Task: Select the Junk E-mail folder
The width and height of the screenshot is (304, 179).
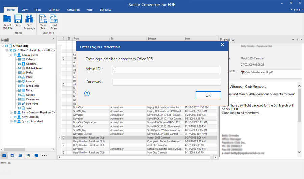Action: click(33, 86)
